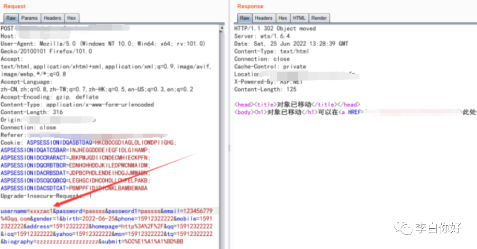Switch to the Response HTML tab
The height and width of the screenshot is (249, 477).
(299, 18)
